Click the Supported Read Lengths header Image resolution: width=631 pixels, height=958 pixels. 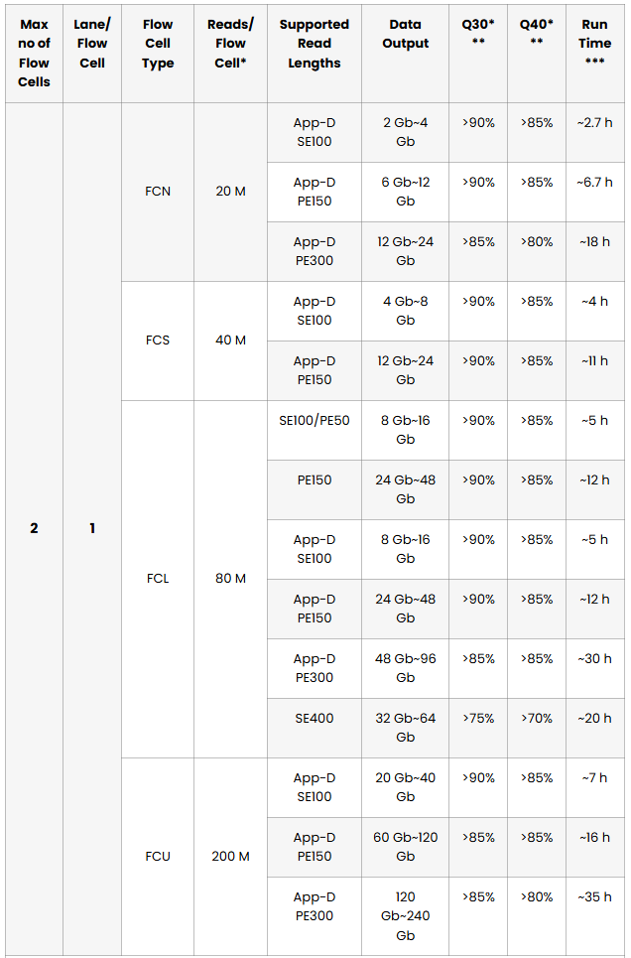tap(314, 54)
